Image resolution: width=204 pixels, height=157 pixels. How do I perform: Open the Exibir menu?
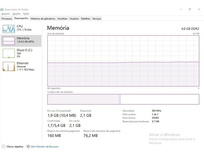pyautogui.click(x=26, y=14)
